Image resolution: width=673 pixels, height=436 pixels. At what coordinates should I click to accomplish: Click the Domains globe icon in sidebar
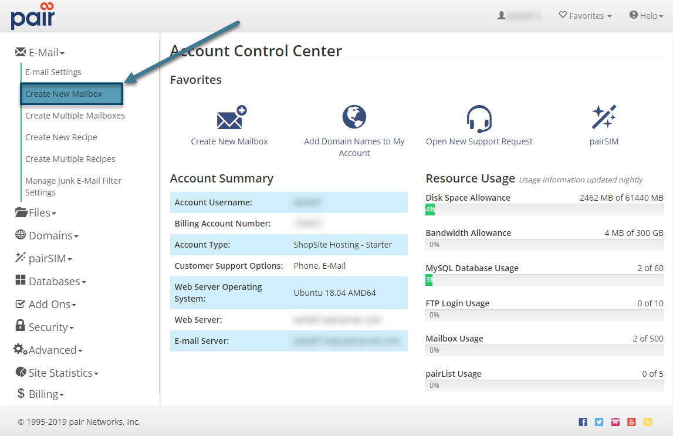[20, 234]
